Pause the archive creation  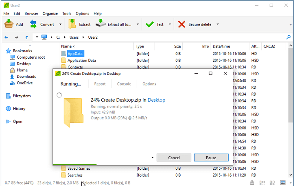pyautogui.click(x=211, y=158)
